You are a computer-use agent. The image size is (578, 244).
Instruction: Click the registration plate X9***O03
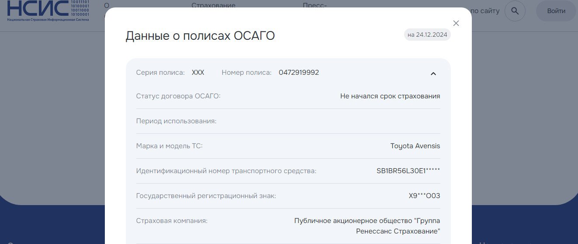point(424,196)
